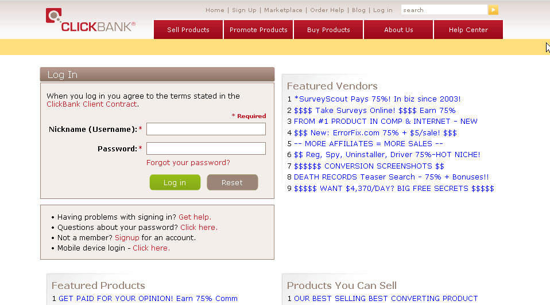Focus the Nickname (Username) field
The image size is (550, 305).
click(x=206, y=129)
